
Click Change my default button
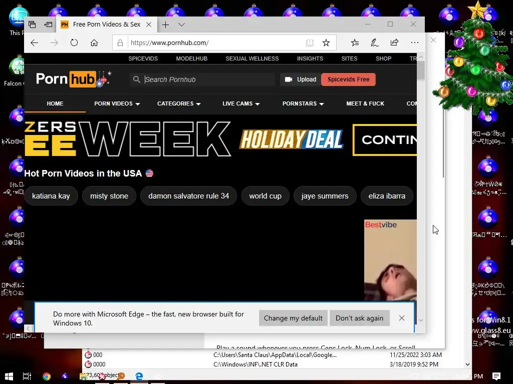coord(293,318)
